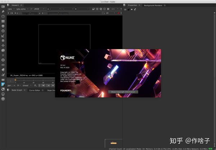Open the bottom circular plugin toolbar icon
216x150 pixels.
click(x=3, y=99)
